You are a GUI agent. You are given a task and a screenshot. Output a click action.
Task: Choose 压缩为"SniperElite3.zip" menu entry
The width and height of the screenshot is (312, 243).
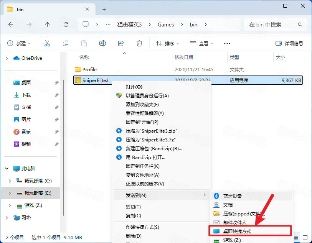[162, 131]
